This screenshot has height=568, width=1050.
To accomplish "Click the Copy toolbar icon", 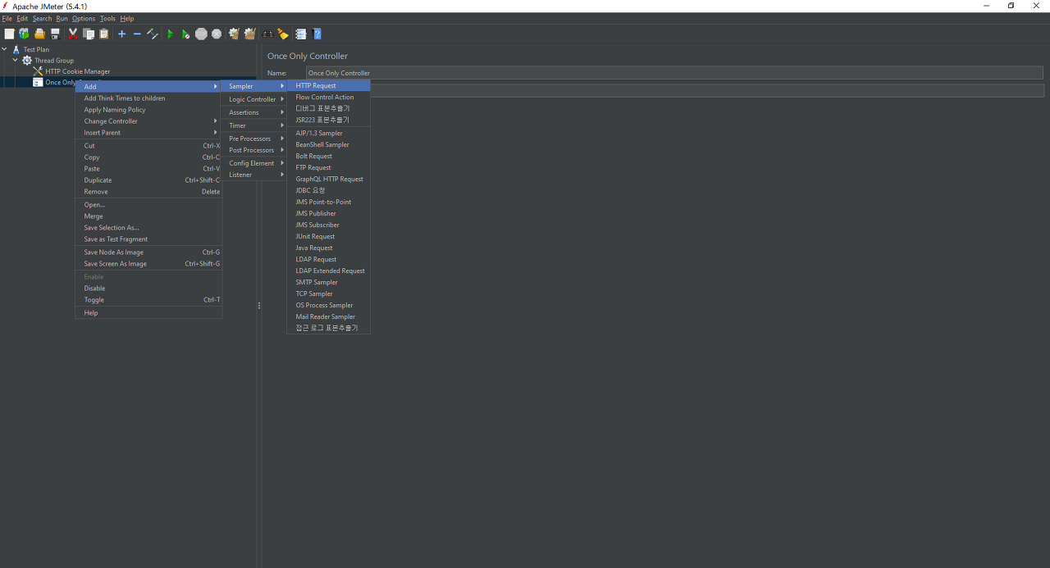I will point(89,34).
